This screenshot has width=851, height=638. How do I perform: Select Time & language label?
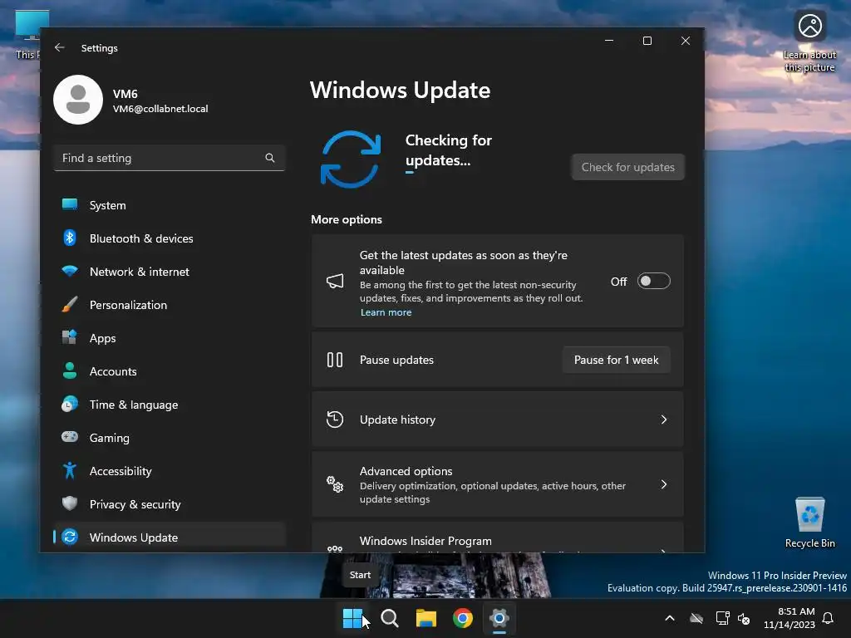134,405
